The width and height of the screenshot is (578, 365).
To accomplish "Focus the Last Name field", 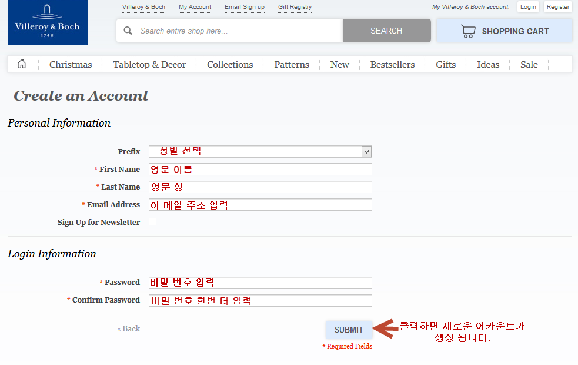I will point(260,187).
